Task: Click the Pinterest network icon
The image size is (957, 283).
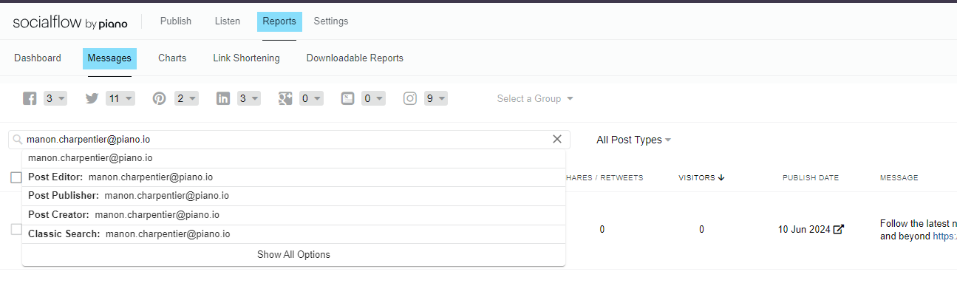Action: point(160,99)
